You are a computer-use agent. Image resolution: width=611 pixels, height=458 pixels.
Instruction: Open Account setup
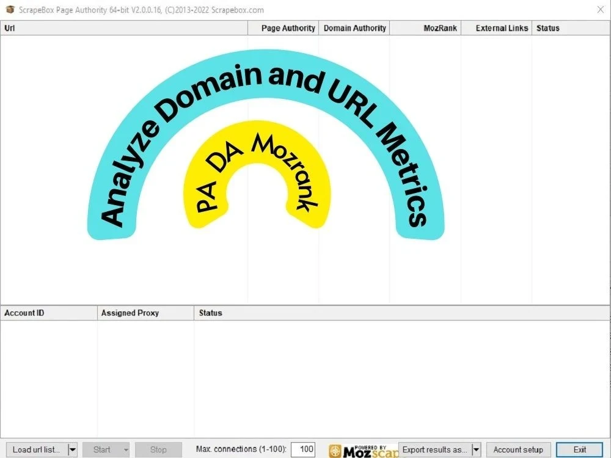tap(518, 449)
